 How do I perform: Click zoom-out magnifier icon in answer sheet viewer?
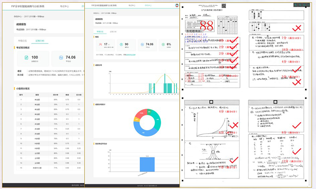pos(300,5)
